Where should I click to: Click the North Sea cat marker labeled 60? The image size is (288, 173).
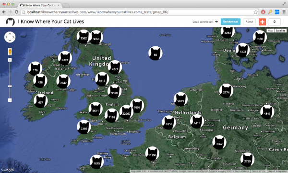[x=156, y=53]
